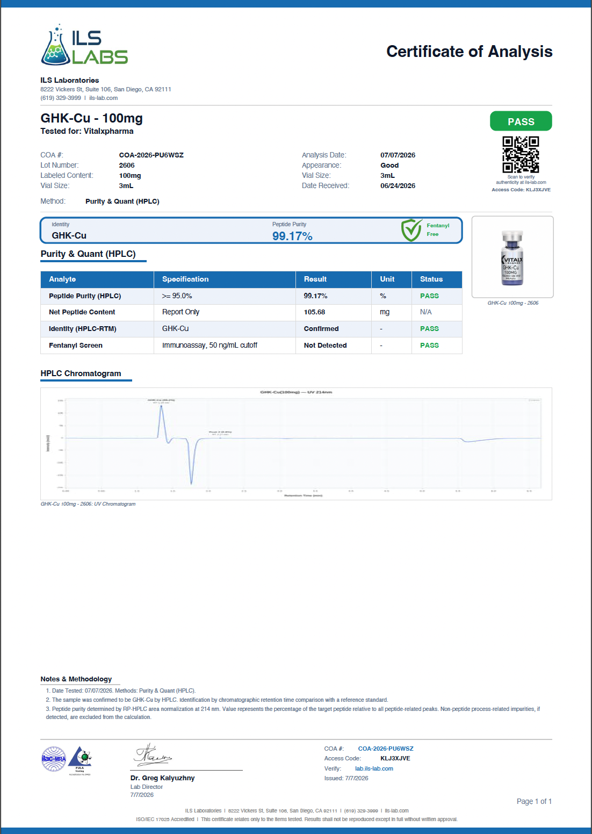Select the Specification column header
The width and height of the screenshot is (592, 834).
click(225, 279)
